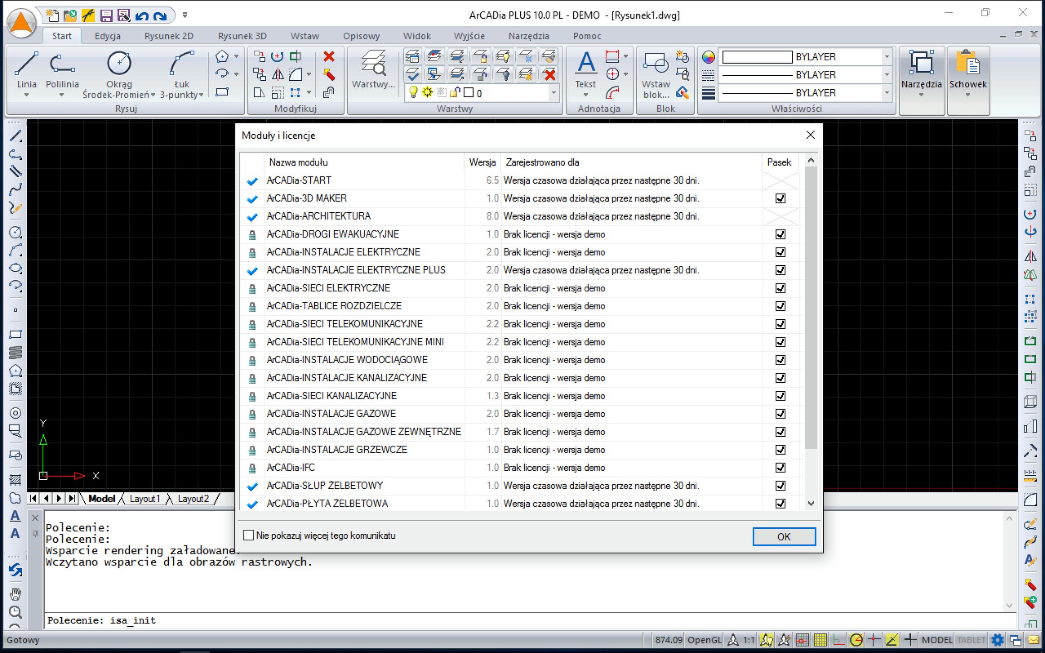The image size is (1045, 653).
Task: Open the Wstaw menu tab
Action: tap(304, 36)
